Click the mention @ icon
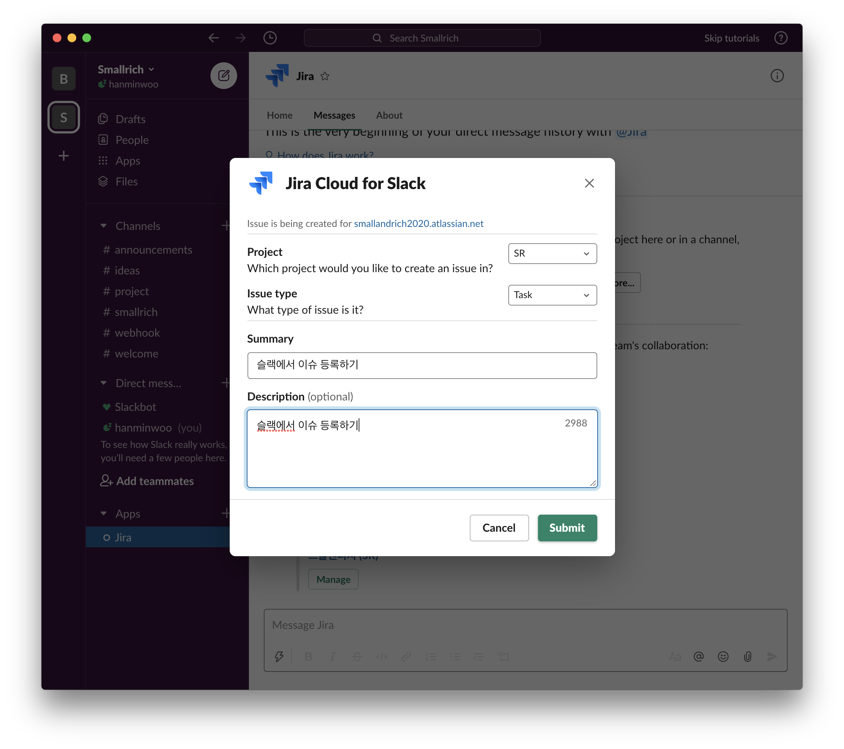The height and width of the screenshot is (749, 844). pos(698,656)
